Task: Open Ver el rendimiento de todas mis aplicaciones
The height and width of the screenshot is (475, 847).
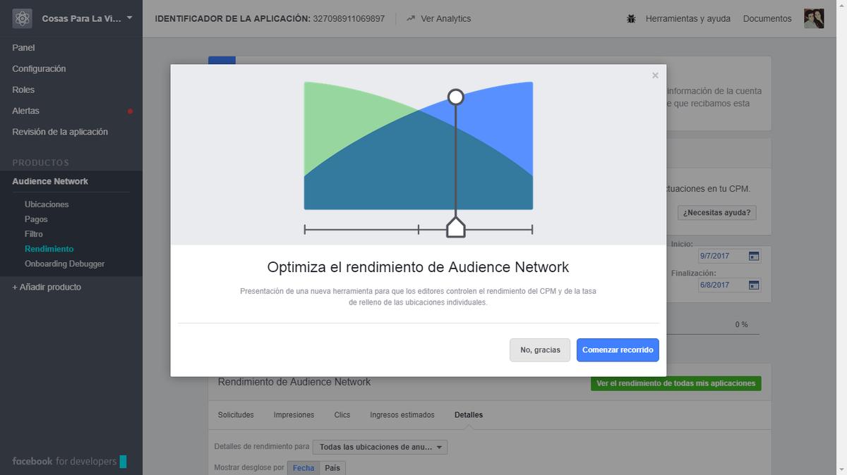Action: (x=675, y=383)
